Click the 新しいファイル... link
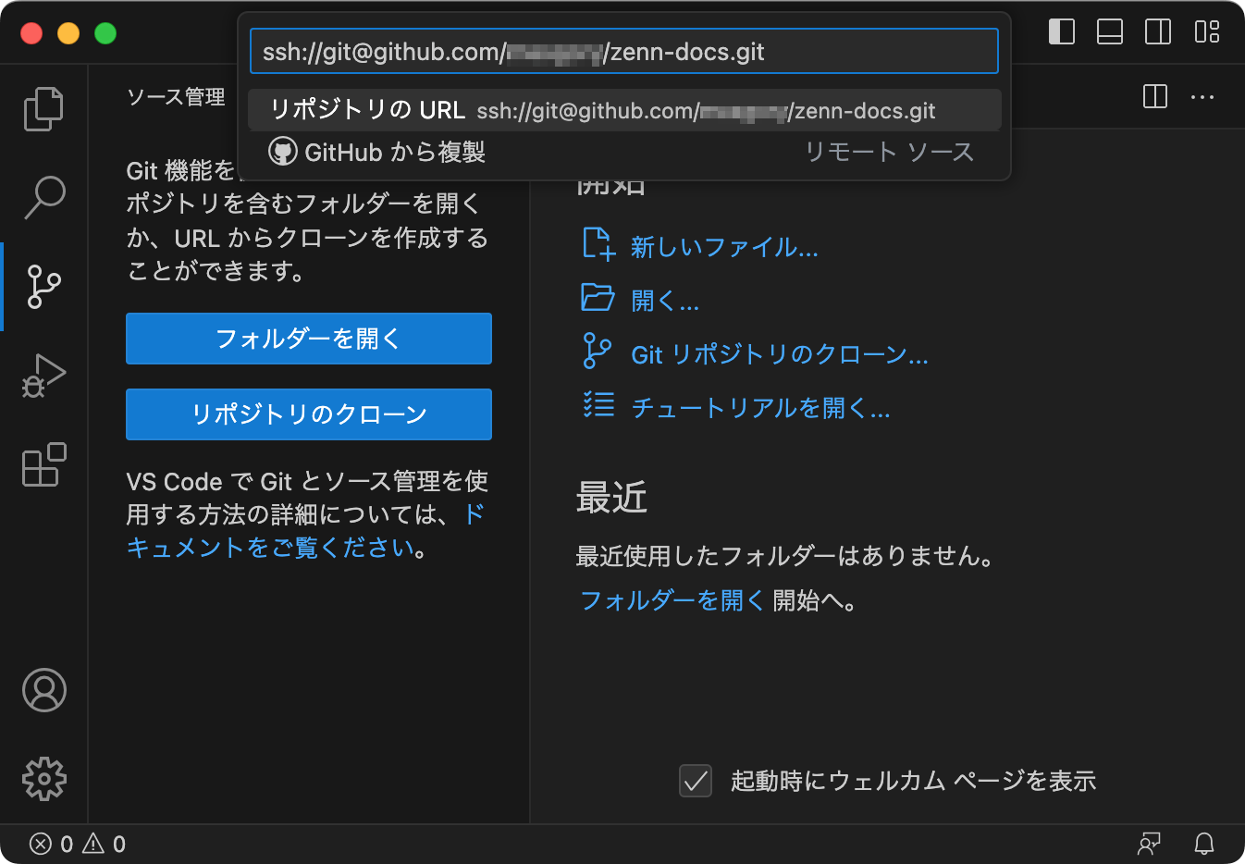Viewport: 1245px width, 864px height. tap(724, 247)
